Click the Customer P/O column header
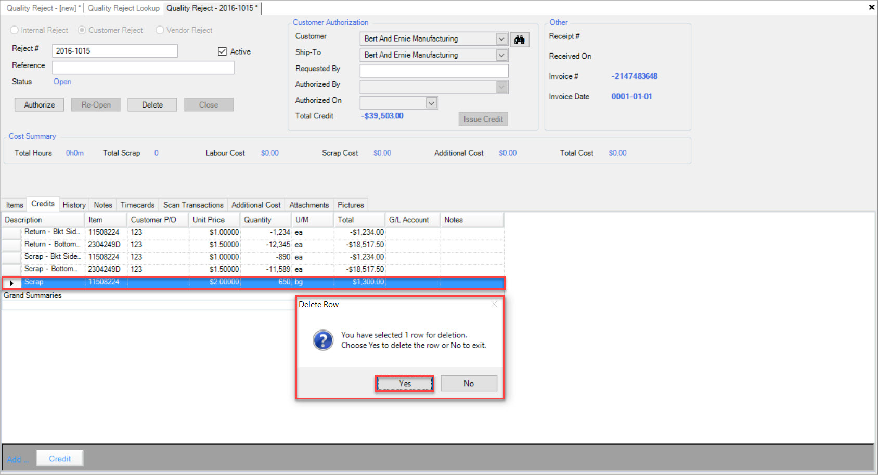Viewport: 878px width, 475px height. point(158,220)
